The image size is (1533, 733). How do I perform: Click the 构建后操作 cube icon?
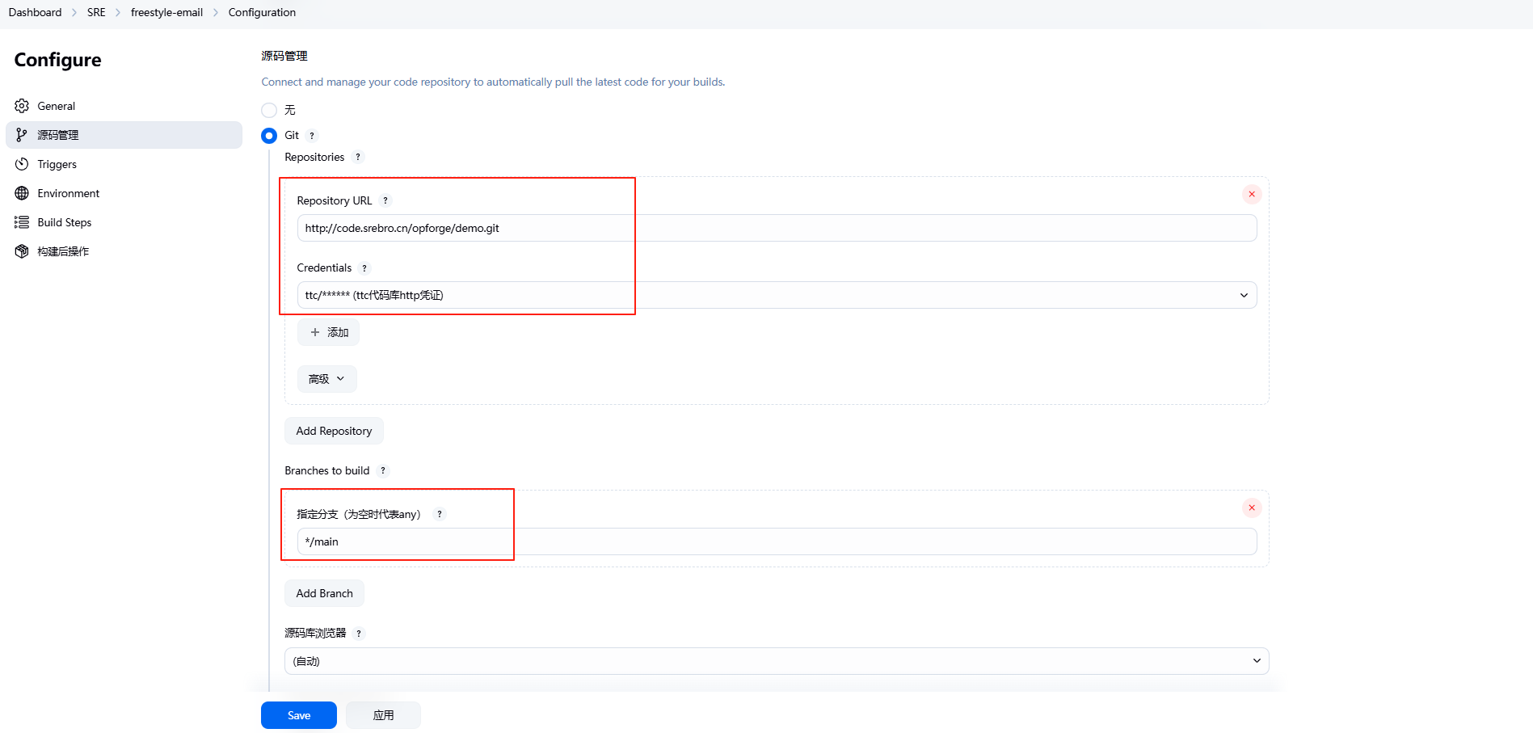(x=22, y=251)
